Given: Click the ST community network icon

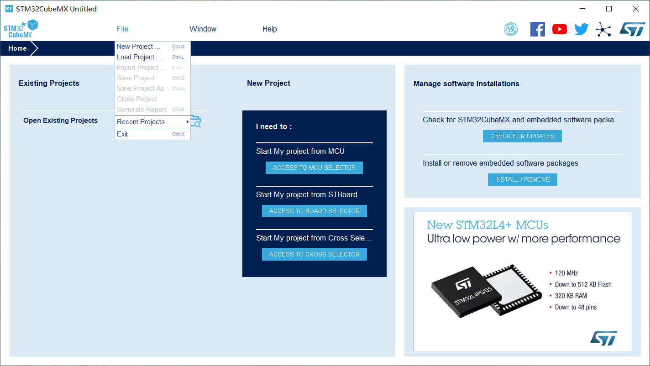Looking at the screenshot, I should click(603, 30).
